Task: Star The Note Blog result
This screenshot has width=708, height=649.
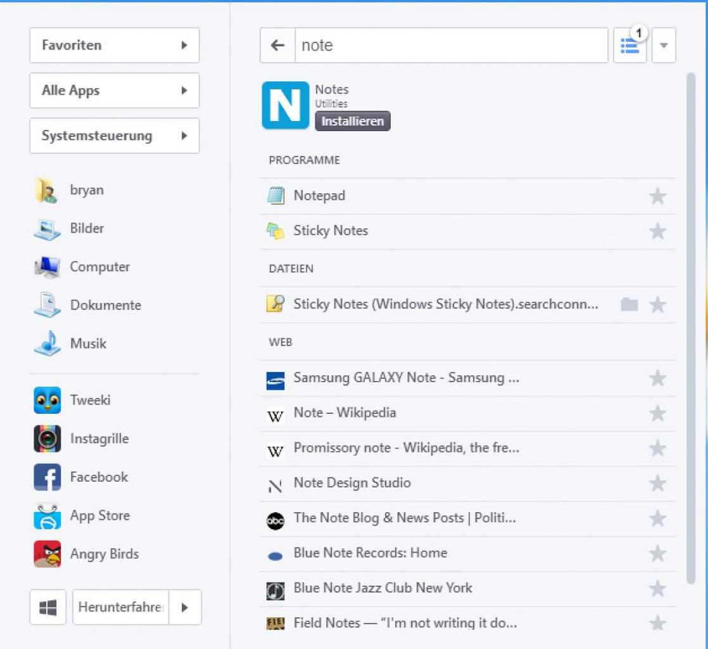Action: tap(657, 518)
